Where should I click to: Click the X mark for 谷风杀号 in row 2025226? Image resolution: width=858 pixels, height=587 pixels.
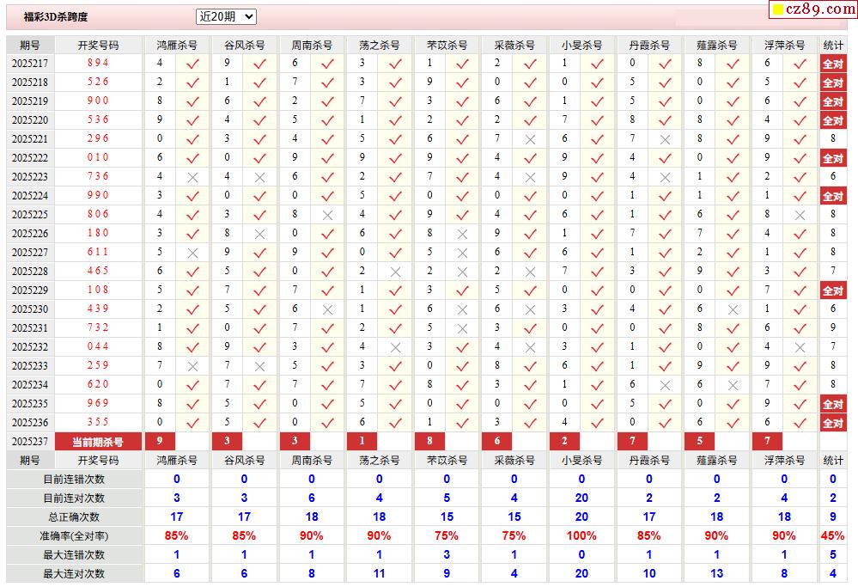click(260, 235)
